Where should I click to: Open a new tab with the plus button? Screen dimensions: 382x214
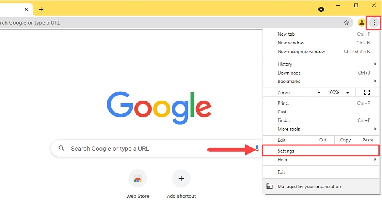pos(41,10)
